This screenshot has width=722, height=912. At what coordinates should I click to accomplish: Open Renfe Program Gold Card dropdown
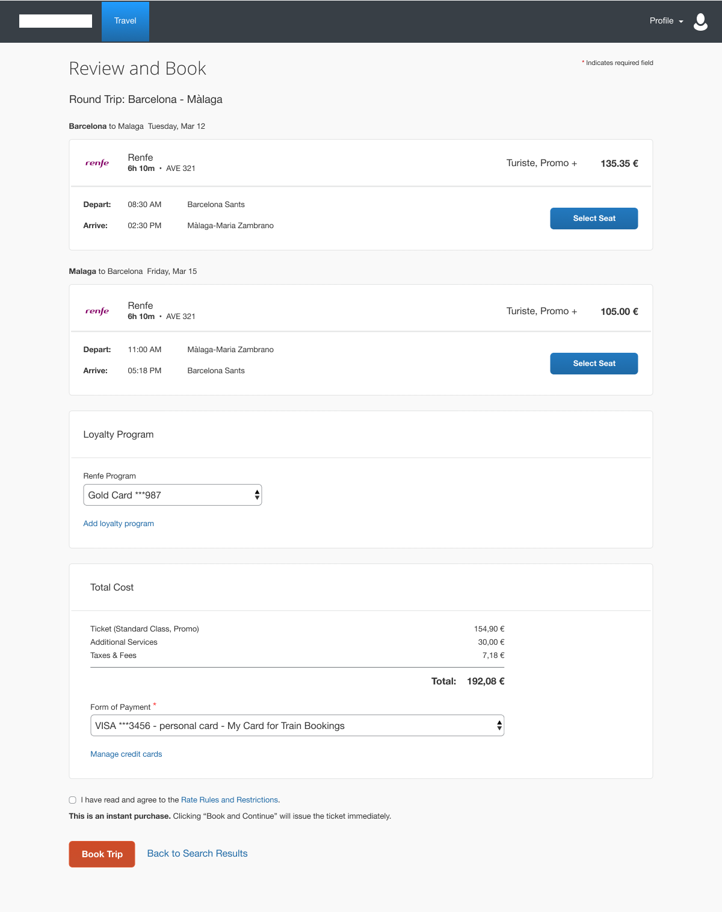click(173, 495)
